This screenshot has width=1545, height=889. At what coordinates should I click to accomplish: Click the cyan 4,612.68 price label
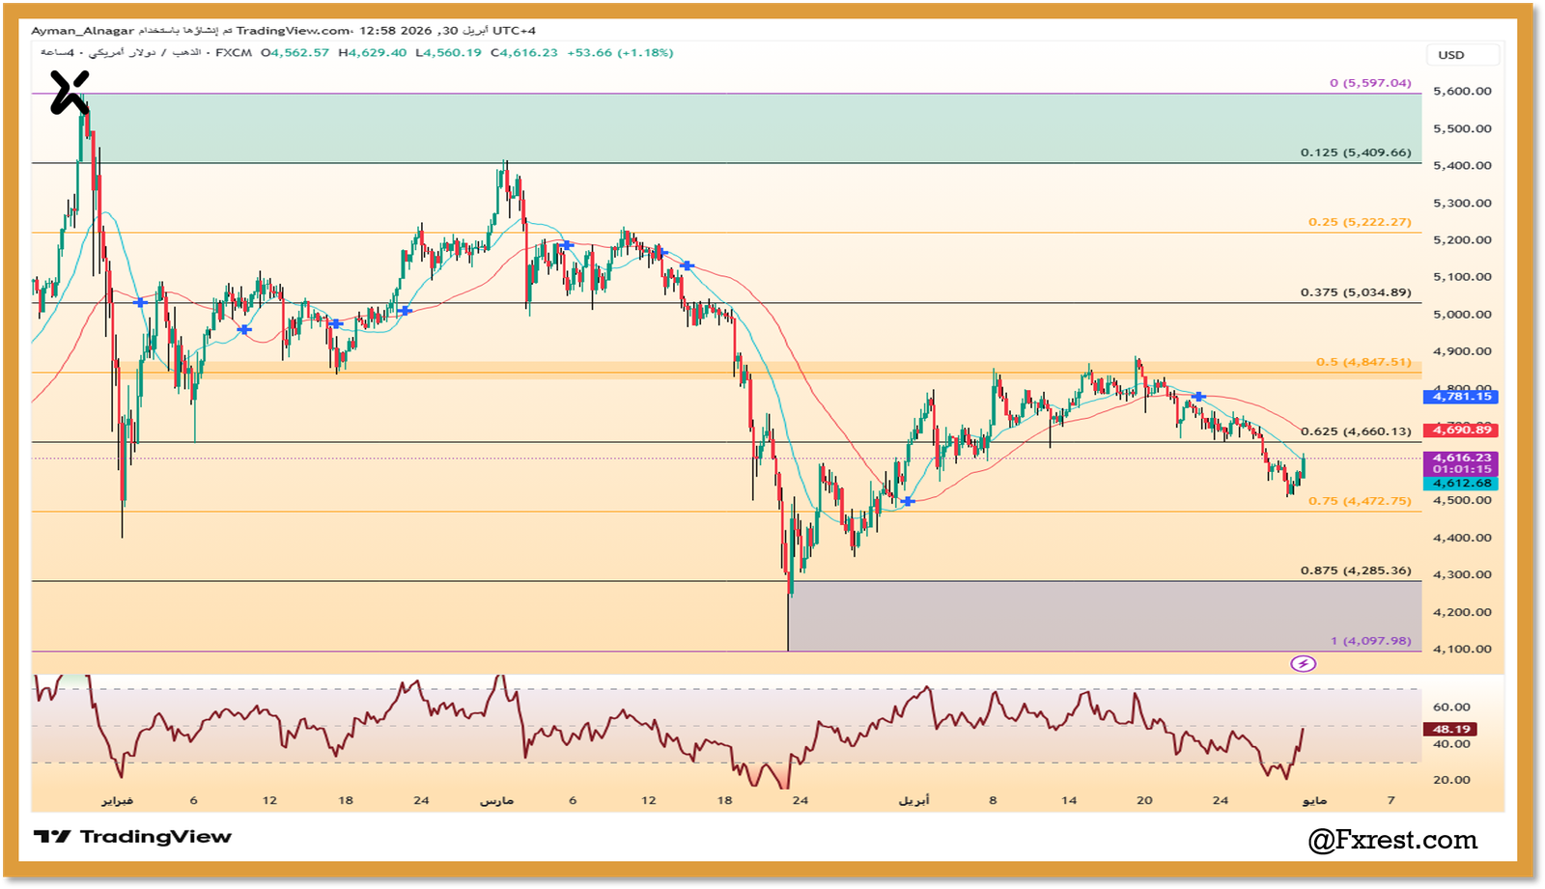(1461, 484)
